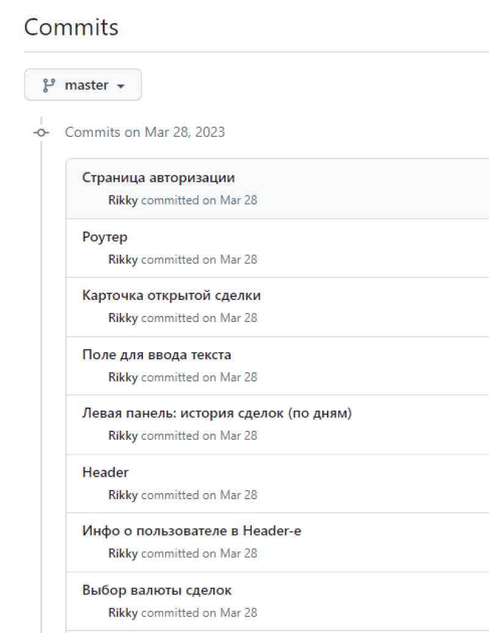Click author Rikky under 'Выбор валюты сделок'
The height and width of the screenshot is (633, 489).
[123, 613]
